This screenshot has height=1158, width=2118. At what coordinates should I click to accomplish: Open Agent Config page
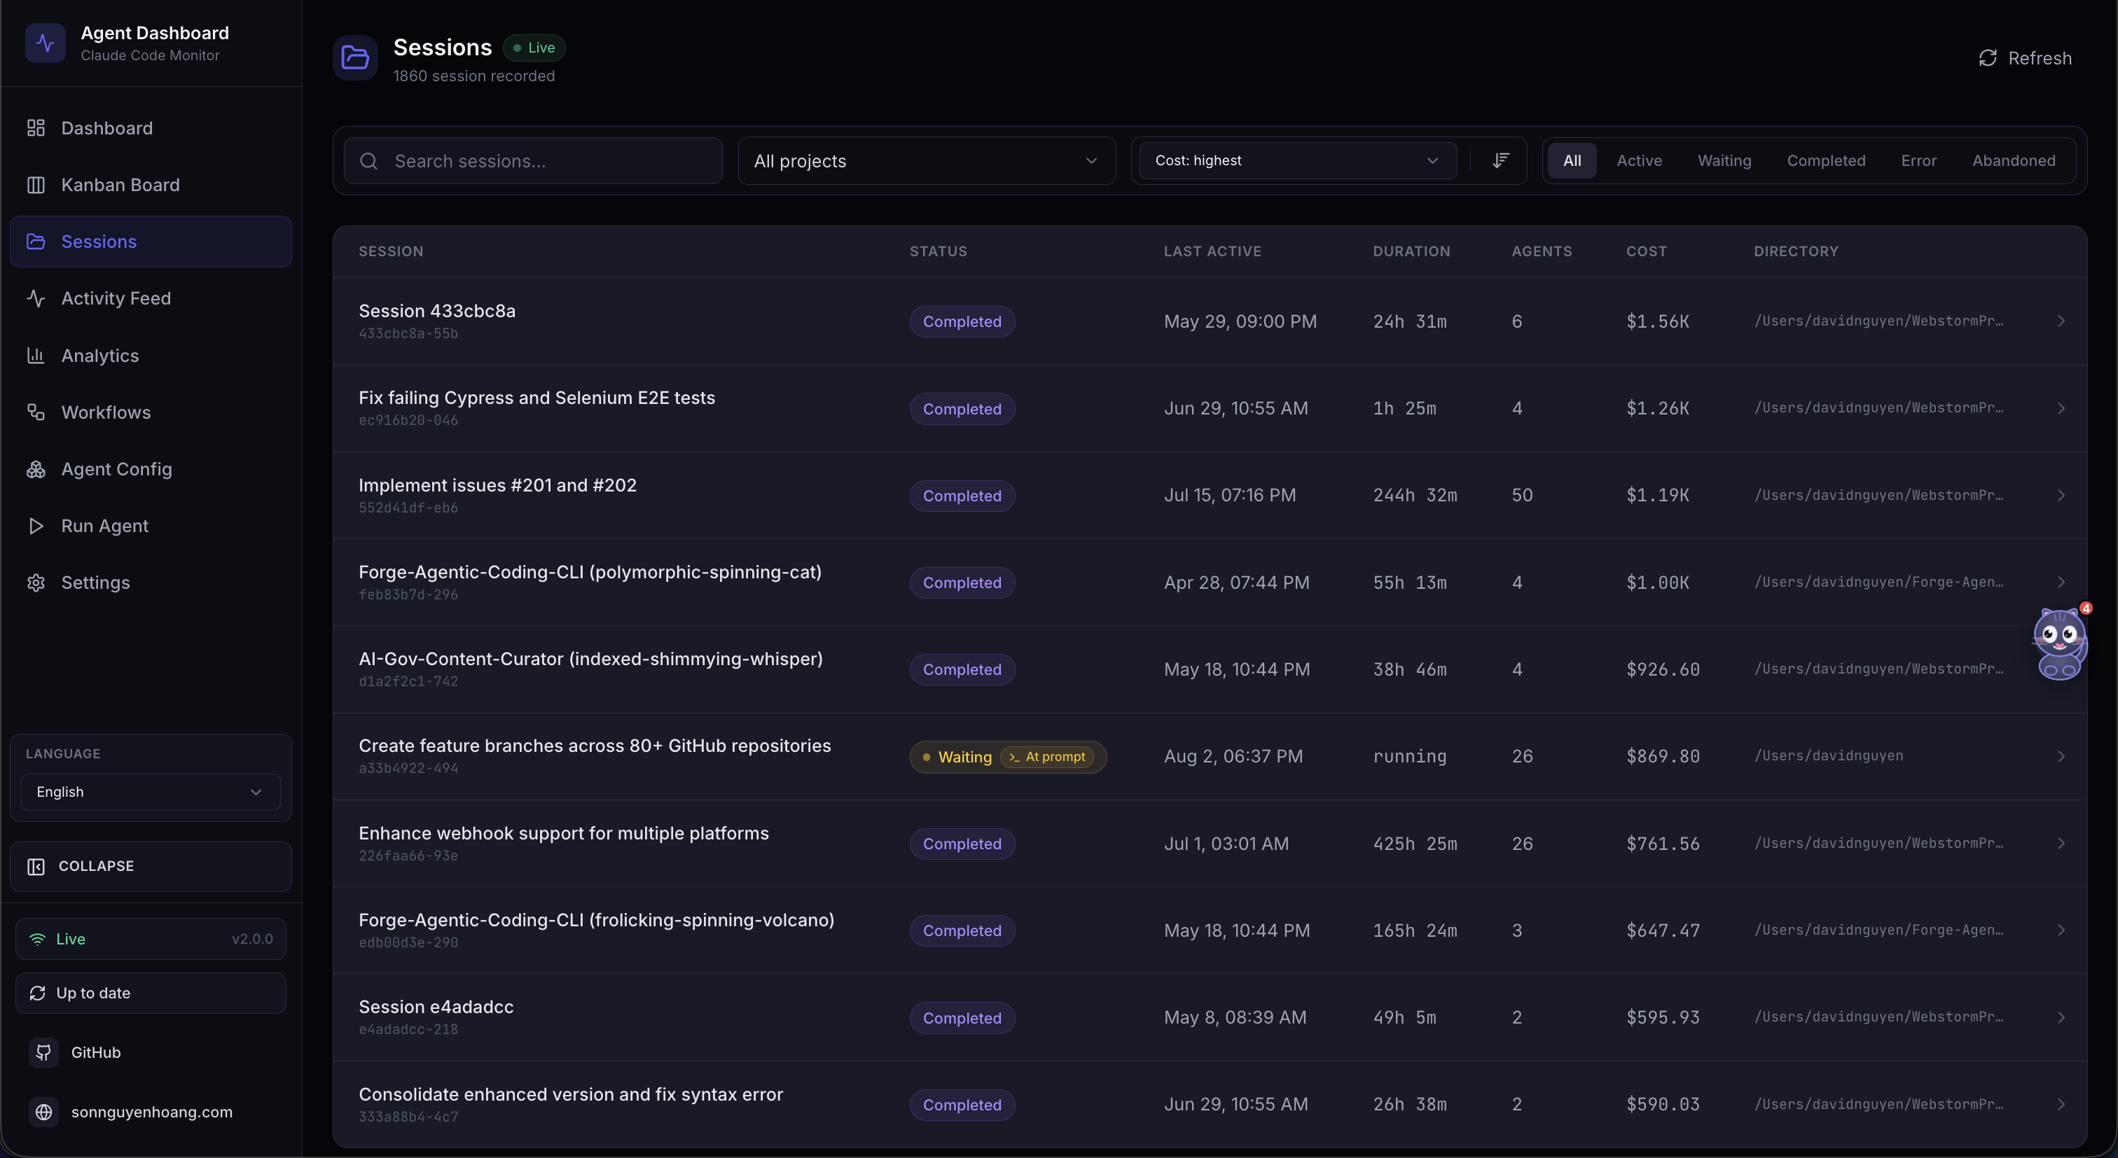click(151, 469)
